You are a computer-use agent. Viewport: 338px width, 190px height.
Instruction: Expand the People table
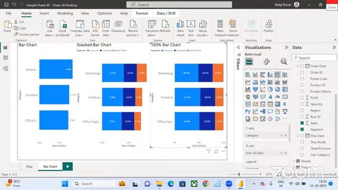[294, 161]
